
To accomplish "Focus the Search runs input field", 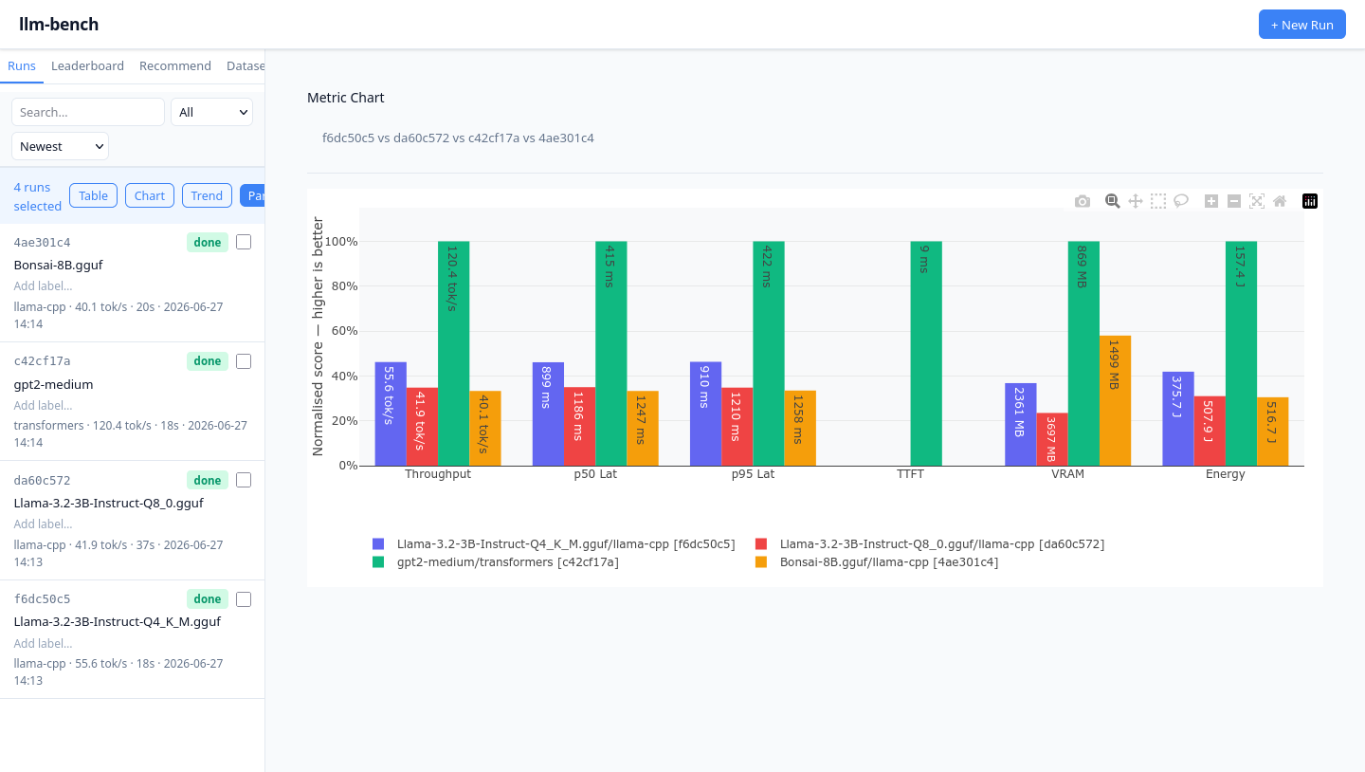I will [x=88, y=112].
